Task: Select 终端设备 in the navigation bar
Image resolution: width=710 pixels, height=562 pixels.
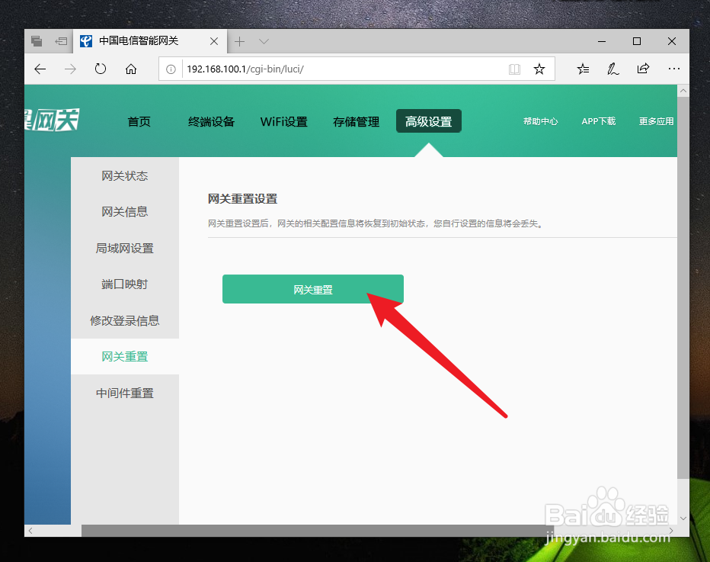Action: tap(211, 120)
